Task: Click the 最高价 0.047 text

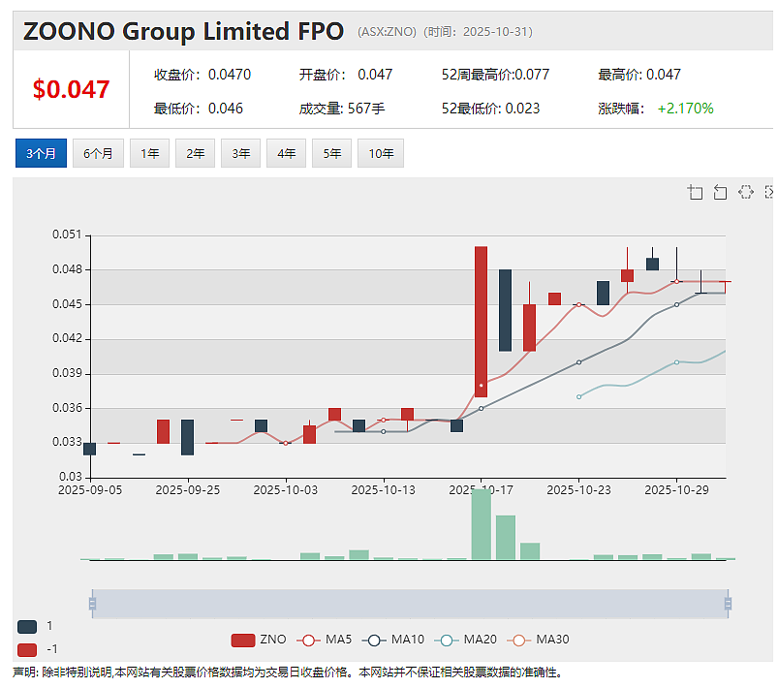Action: pos(639,75)
